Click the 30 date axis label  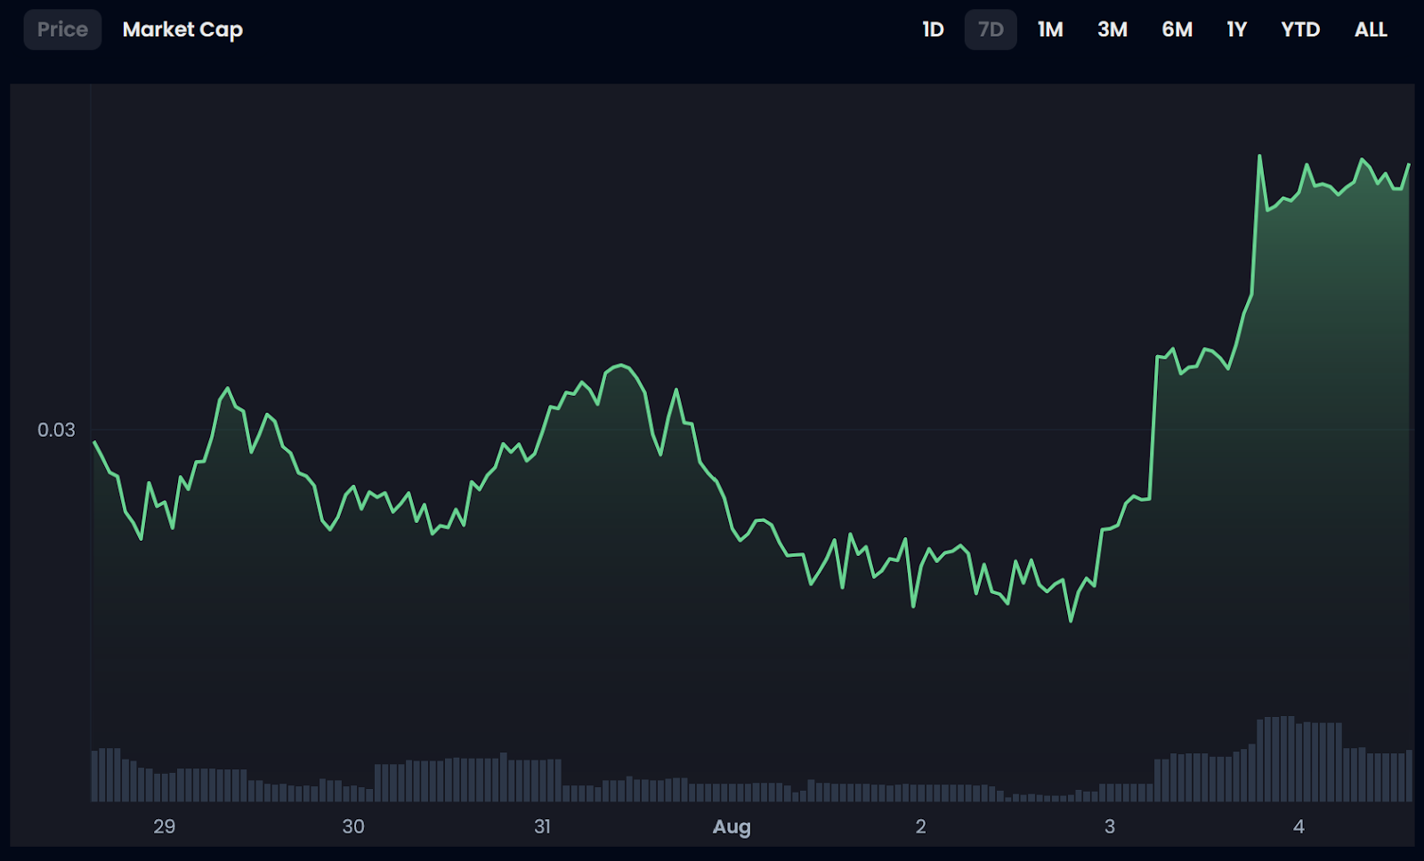pos(353,826)
